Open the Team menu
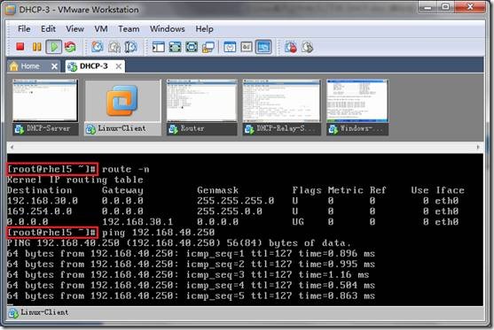 pyautogui.click(x=129, y=29)
